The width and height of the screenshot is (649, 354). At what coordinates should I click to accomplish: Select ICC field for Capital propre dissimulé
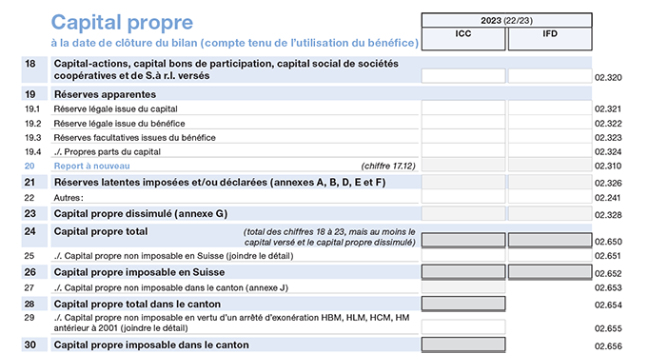pos(463,214)
